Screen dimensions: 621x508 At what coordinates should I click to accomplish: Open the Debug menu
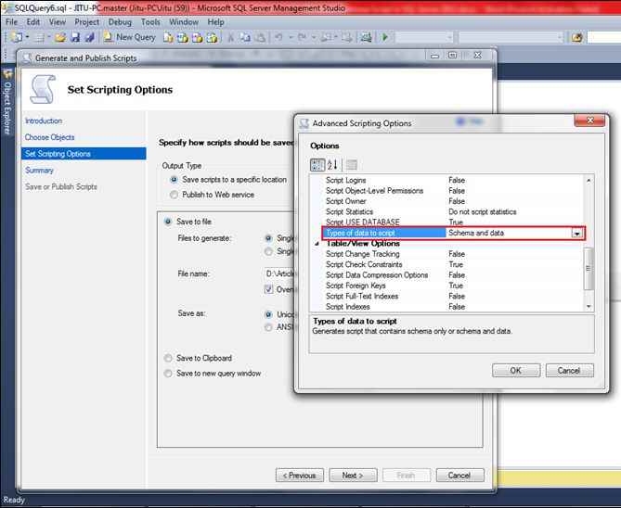(x=120, y=21)
